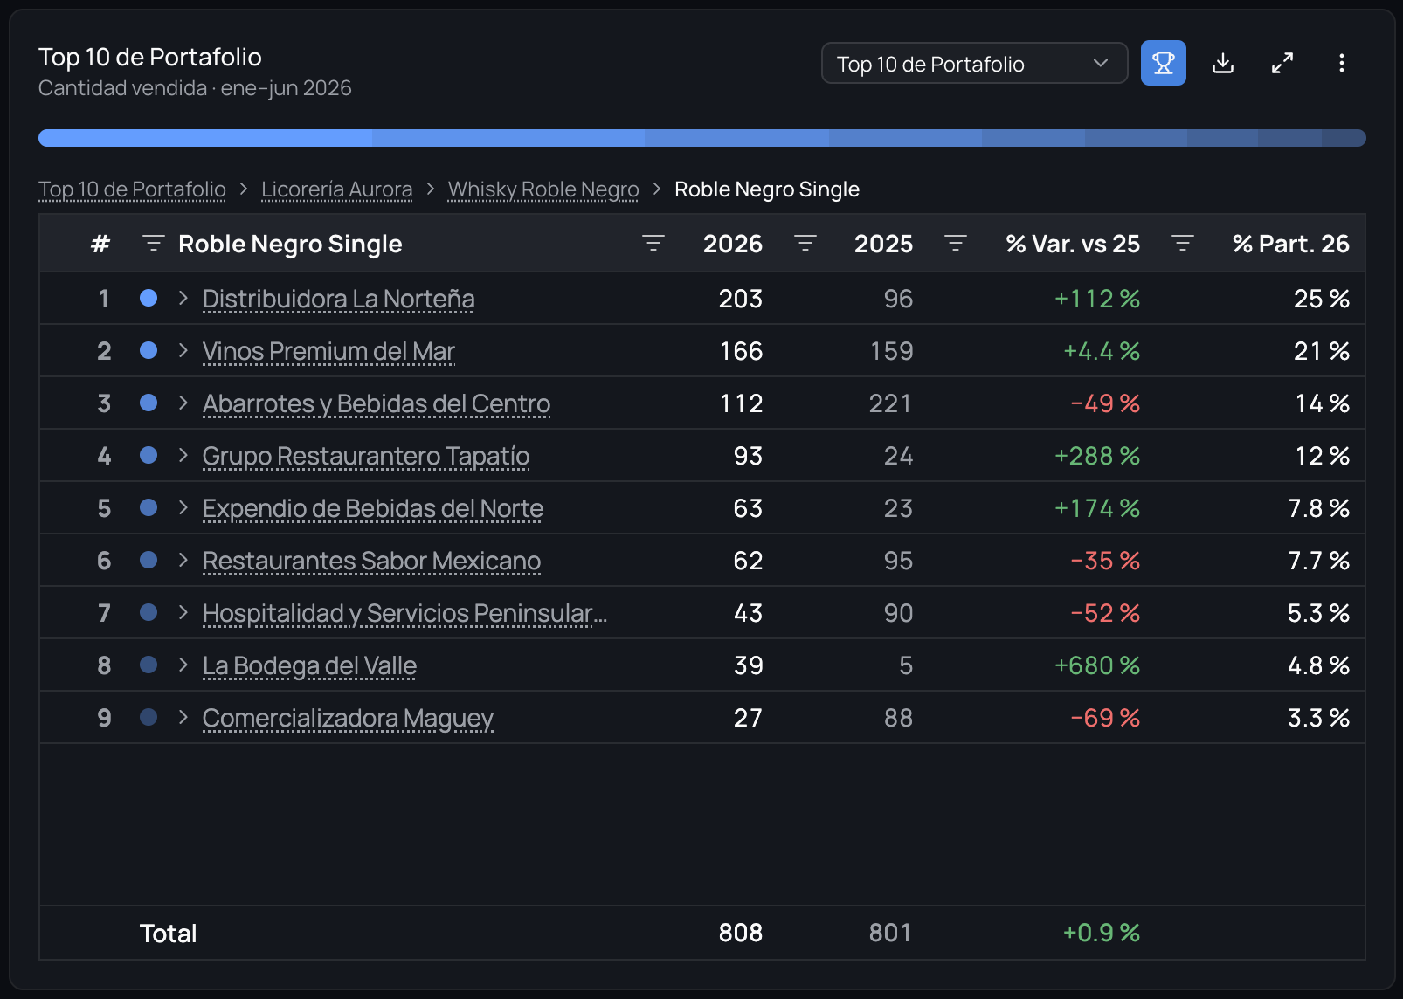Image resolution: width=1403 pixels, height=999 pixels.
Task: Open Hospitalidad y Servicios Peninsular link
Action: [x=404, y=613]
